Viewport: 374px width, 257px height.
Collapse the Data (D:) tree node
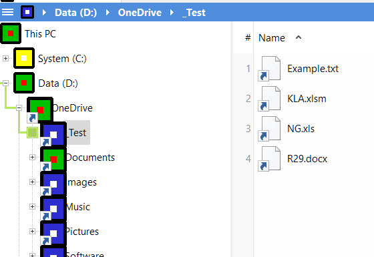tap(5, 83)
